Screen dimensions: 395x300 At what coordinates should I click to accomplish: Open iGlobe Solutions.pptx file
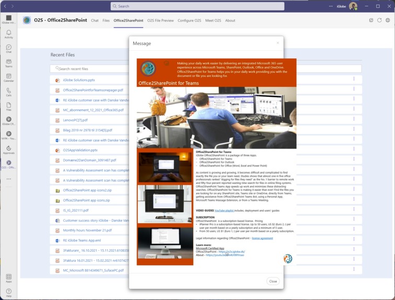pyautogui.click(x=79, y=80)
